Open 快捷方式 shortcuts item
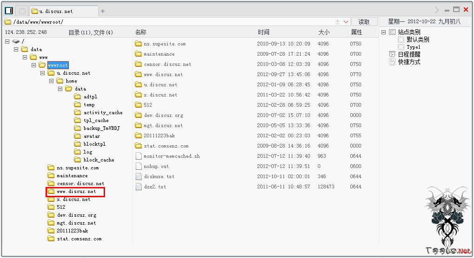Image resolution: width=474 pixels, height=258 pixels. click(409, 62)
